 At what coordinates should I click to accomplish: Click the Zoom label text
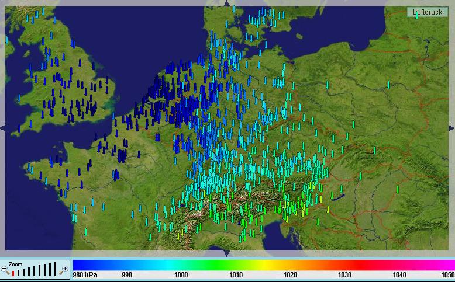pyautogui.click(x=15, y=264)
